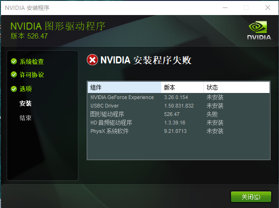Click the green check icon beside 选项
Screen dimensions: 279x208
point(14,89)
